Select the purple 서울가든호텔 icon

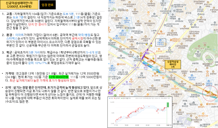[x=127, y=82]
